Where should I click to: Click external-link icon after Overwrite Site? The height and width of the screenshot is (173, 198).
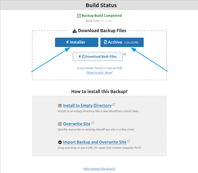(92, 123)
